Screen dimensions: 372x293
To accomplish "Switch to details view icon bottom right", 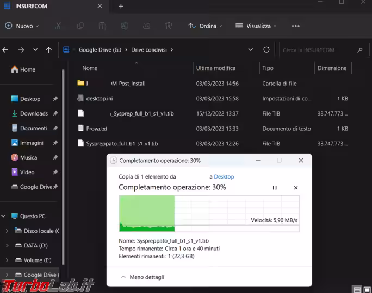I will click(x=357, y=289).
